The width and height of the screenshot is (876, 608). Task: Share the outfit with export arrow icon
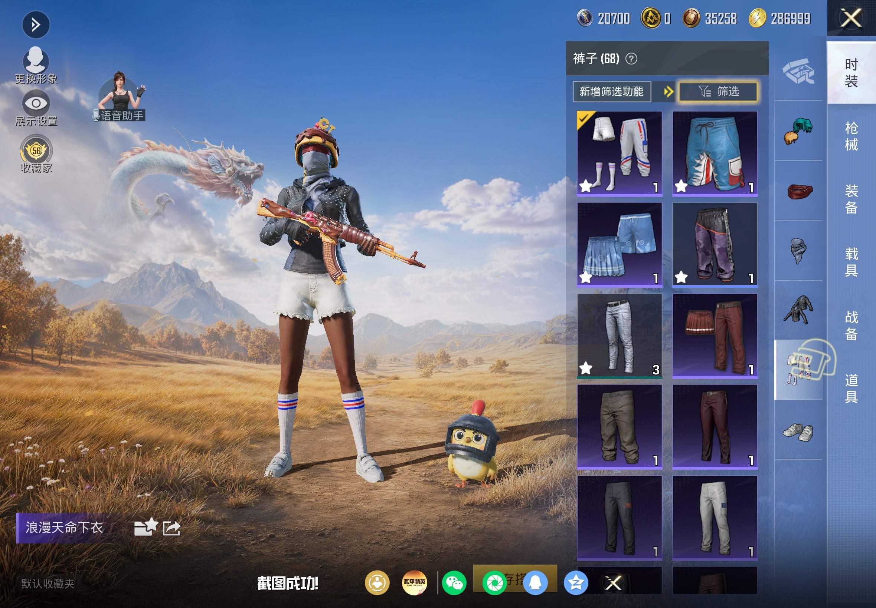171,528
